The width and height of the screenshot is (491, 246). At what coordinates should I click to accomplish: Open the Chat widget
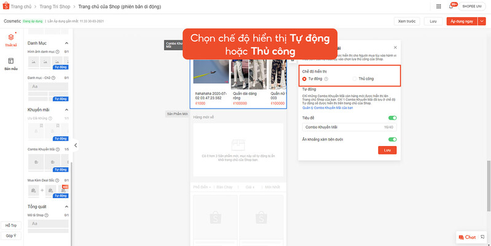(466, 237)
